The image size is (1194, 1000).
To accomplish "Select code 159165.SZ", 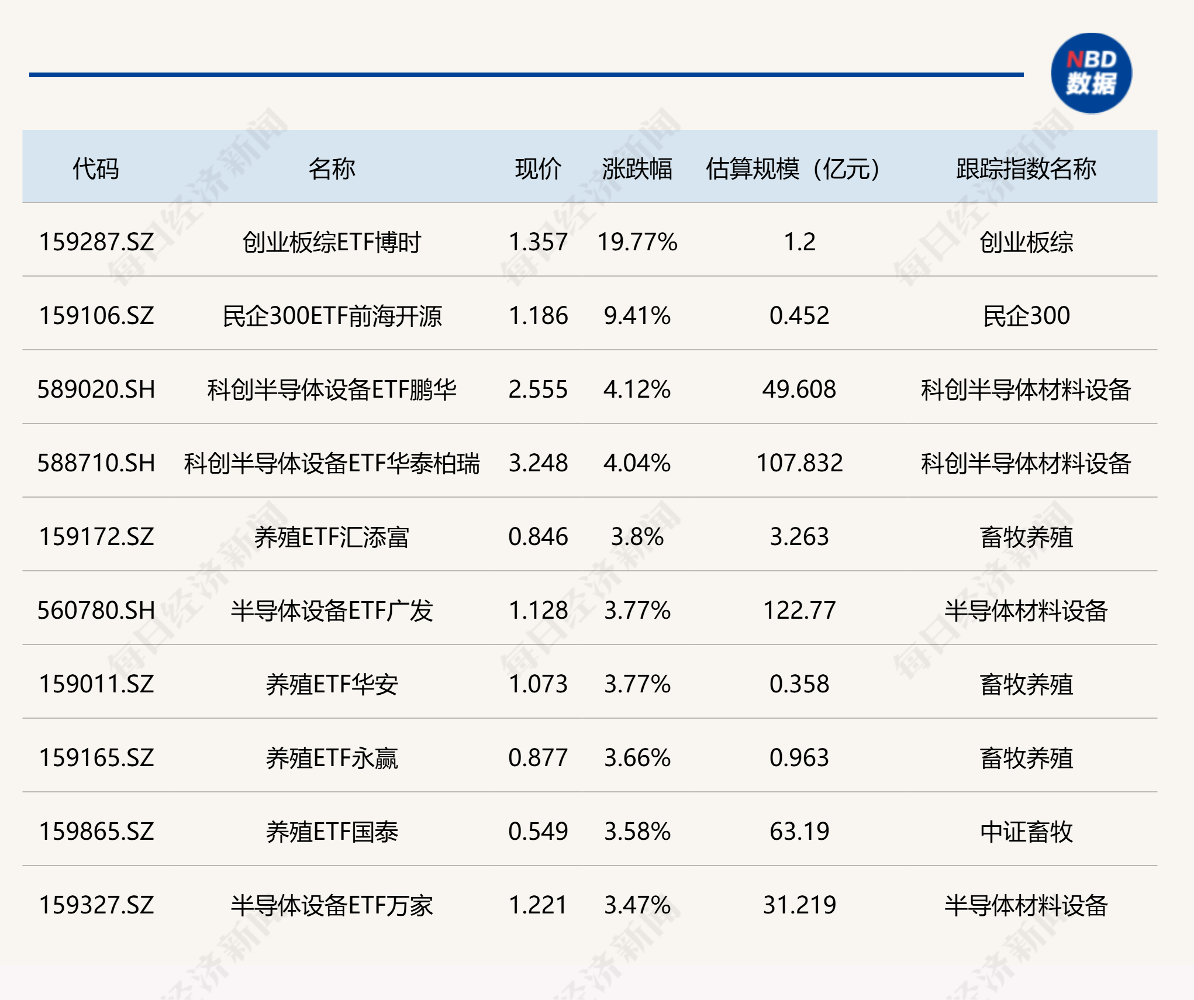I will pos(96,758).
